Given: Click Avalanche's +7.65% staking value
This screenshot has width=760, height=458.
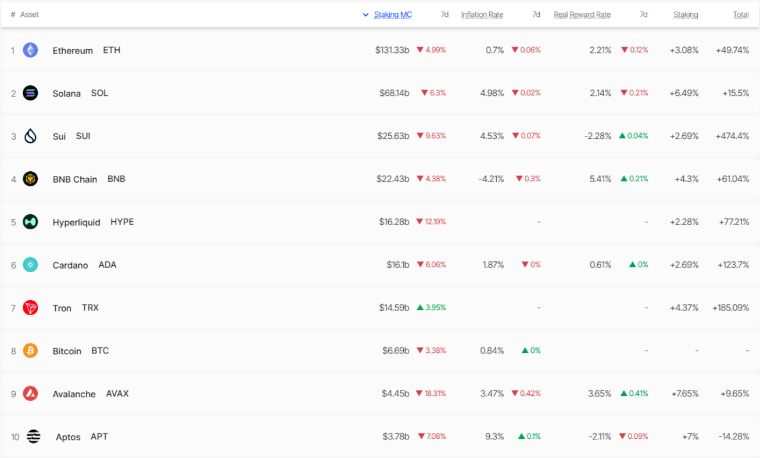Looking at the screenshot, I should pos(685,394).
